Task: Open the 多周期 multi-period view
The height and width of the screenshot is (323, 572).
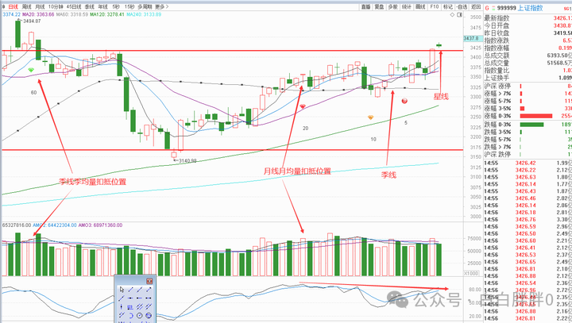Action: (145, 7)
